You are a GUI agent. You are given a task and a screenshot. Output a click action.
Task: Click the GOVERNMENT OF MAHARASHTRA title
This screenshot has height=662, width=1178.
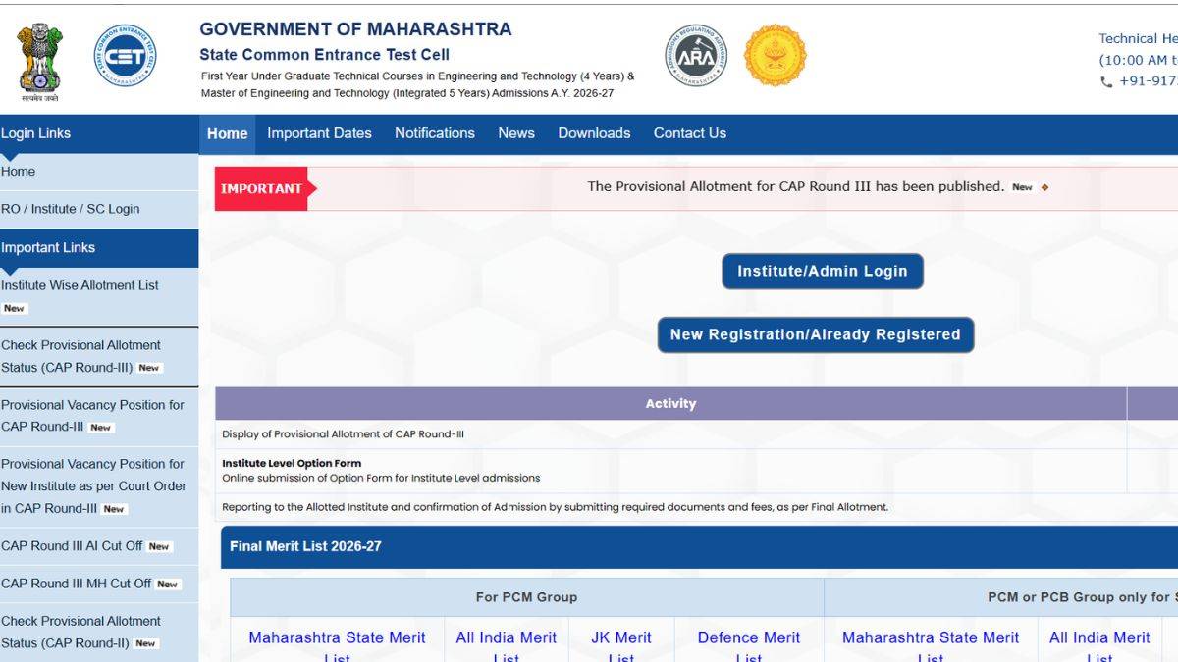click(x=355, y=29)
